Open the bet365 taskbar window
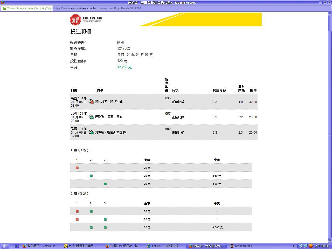 point(164,246)
